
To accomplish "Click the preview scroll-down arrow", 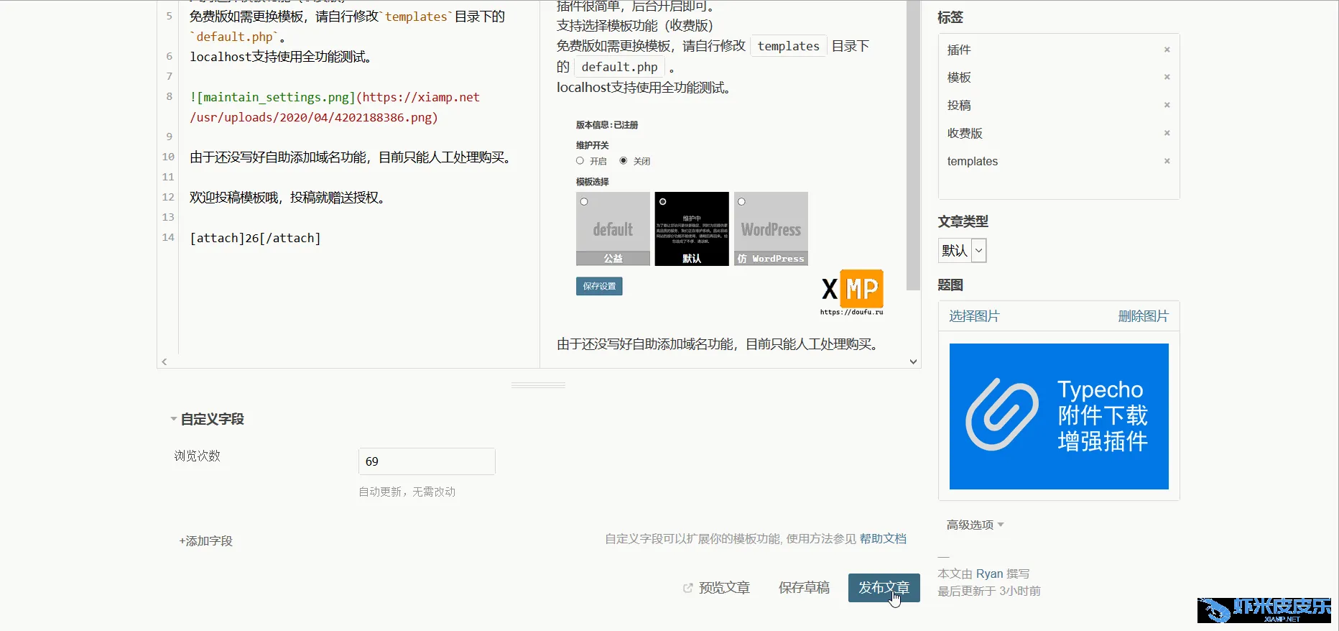I will click(x=913, y=361).
